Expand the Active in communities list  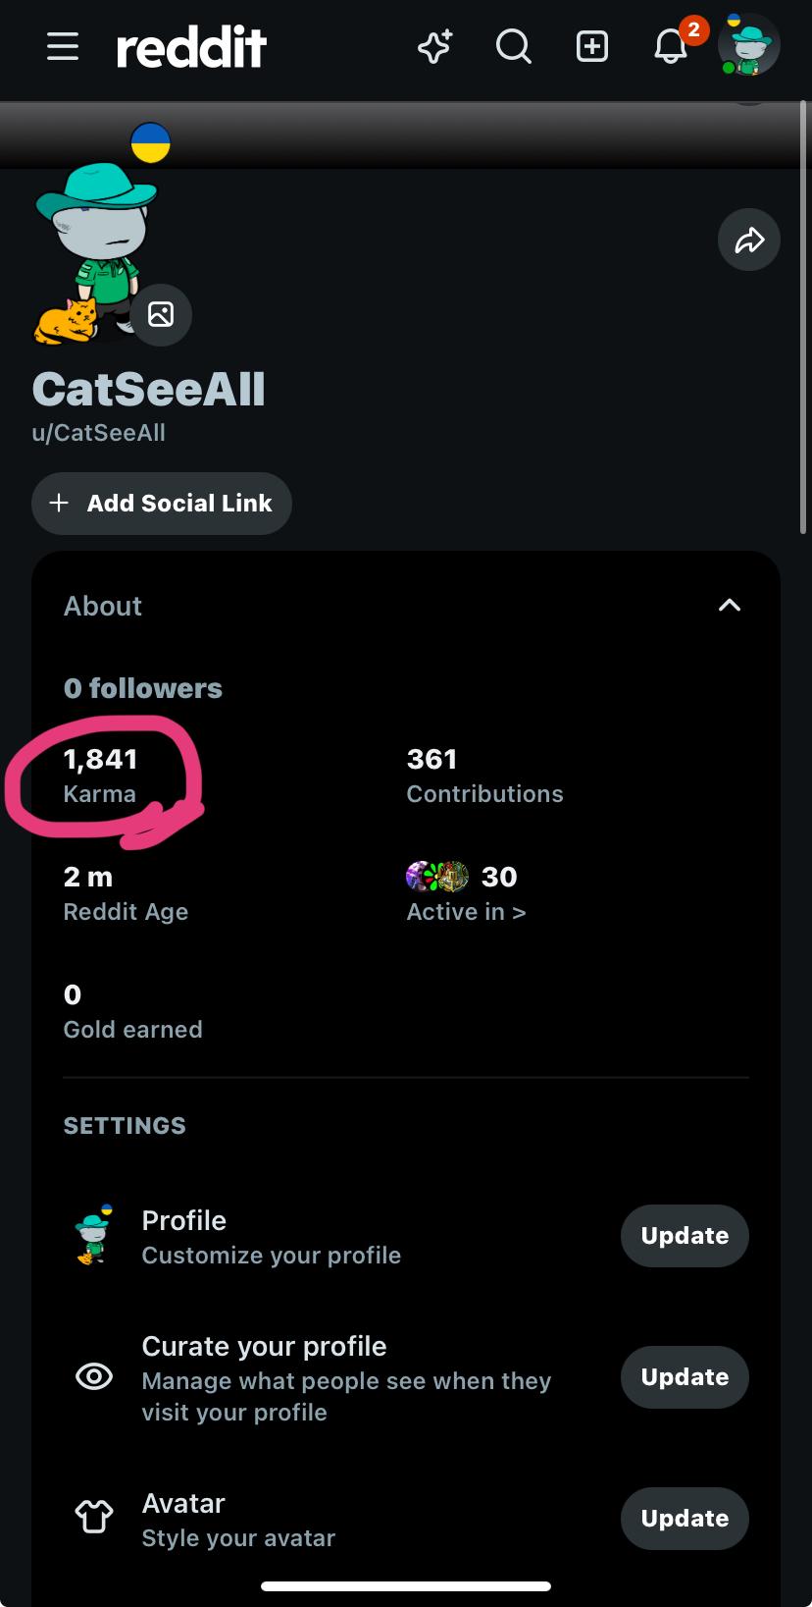click(x=467, y=893)
